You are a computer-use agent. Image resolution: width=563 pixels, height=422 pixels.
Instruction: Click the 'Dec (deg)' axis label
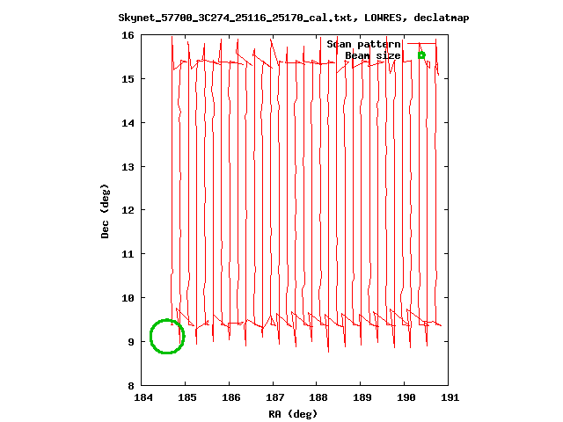(105, 211)
